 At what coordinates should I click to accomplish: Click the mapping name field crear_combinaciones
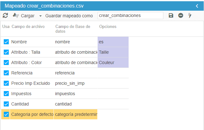(x=130, y=15)
